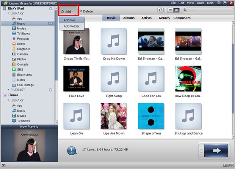Image resolution: width=235 pixels, height=169 pixels.
Task: Open App under iTunes library
Action: [19, 106]
